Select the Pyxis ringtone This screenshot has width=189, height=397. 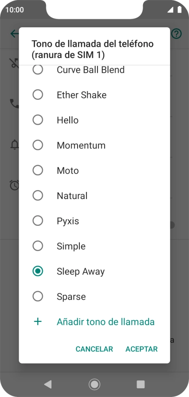coord(38,221)
